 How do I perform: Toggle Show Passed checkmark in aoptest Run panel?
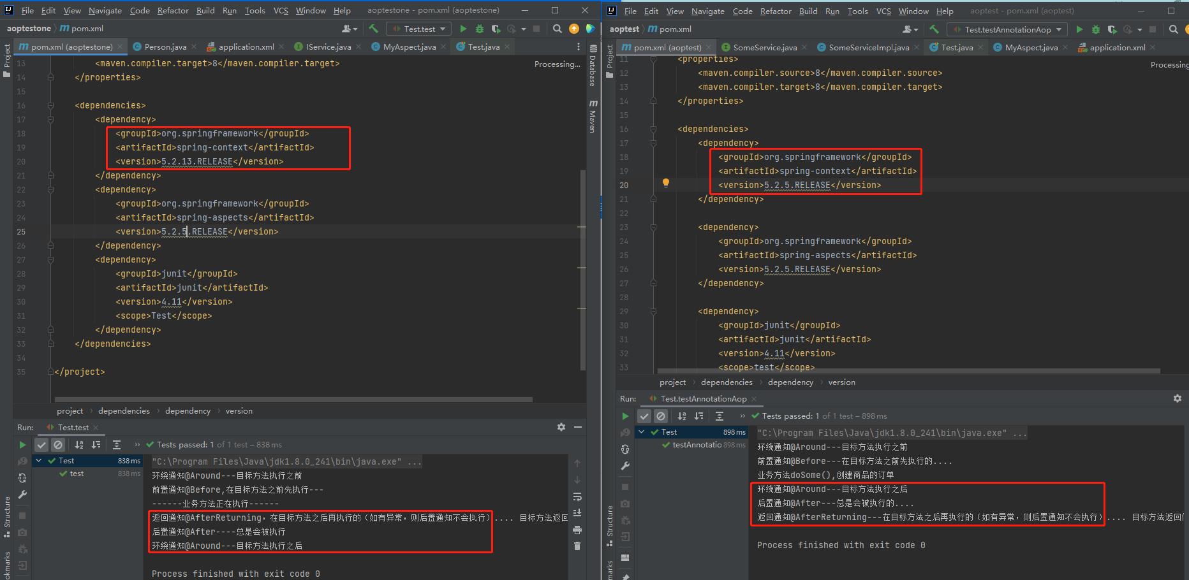[644, 416]
